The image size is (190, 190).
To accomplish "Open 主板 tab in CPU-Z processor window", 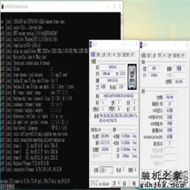I will coord(104,55).
